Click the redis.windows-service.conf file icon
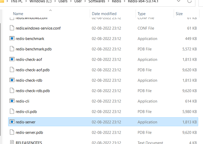 (x=12, y=28)
